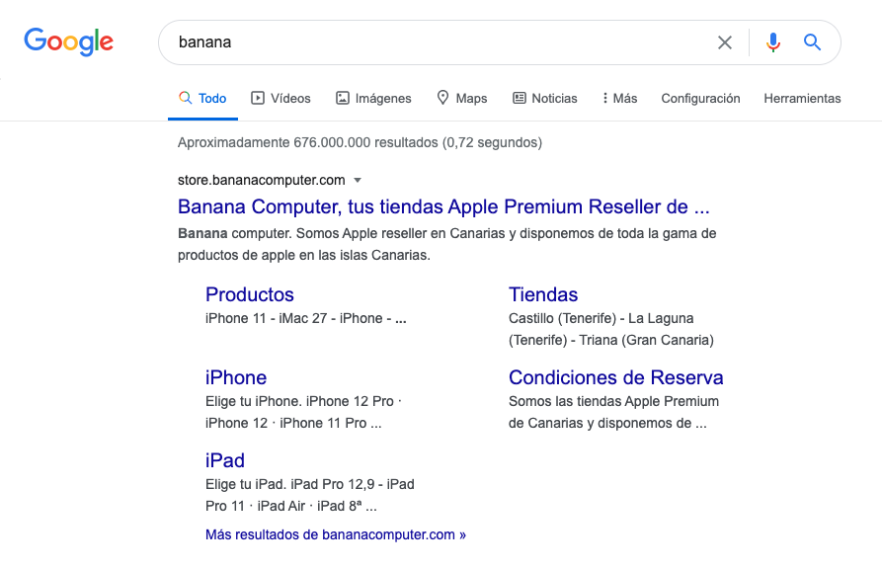Screen dimensions: 882x570
Task: Click the text 'Castillo (Tenerife) - La Laguna'
Action: coord(601,318)
